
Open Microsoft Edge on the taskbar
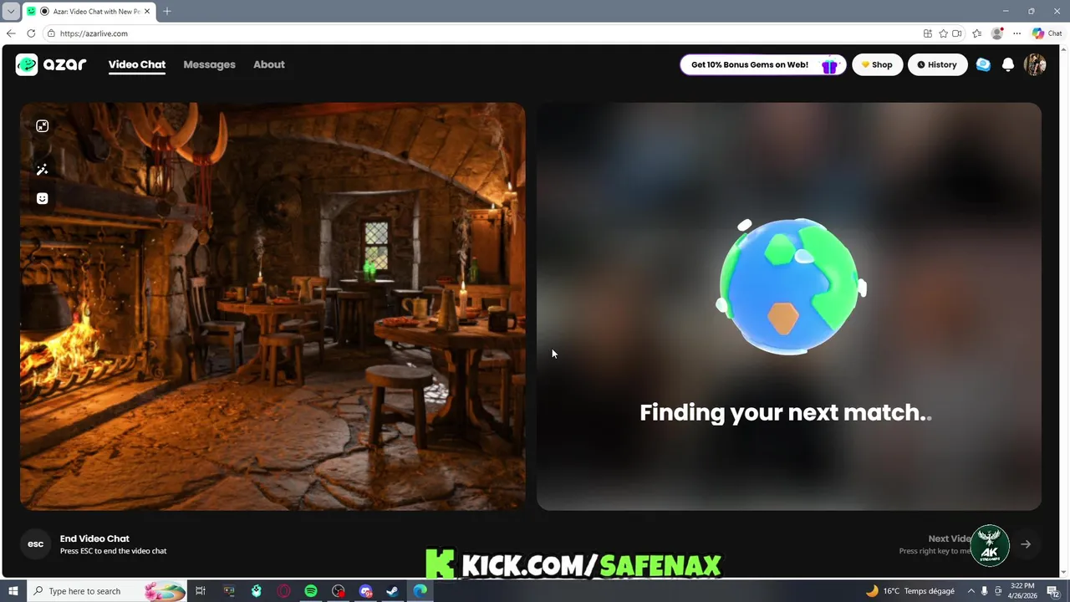(x=420, y=591)
